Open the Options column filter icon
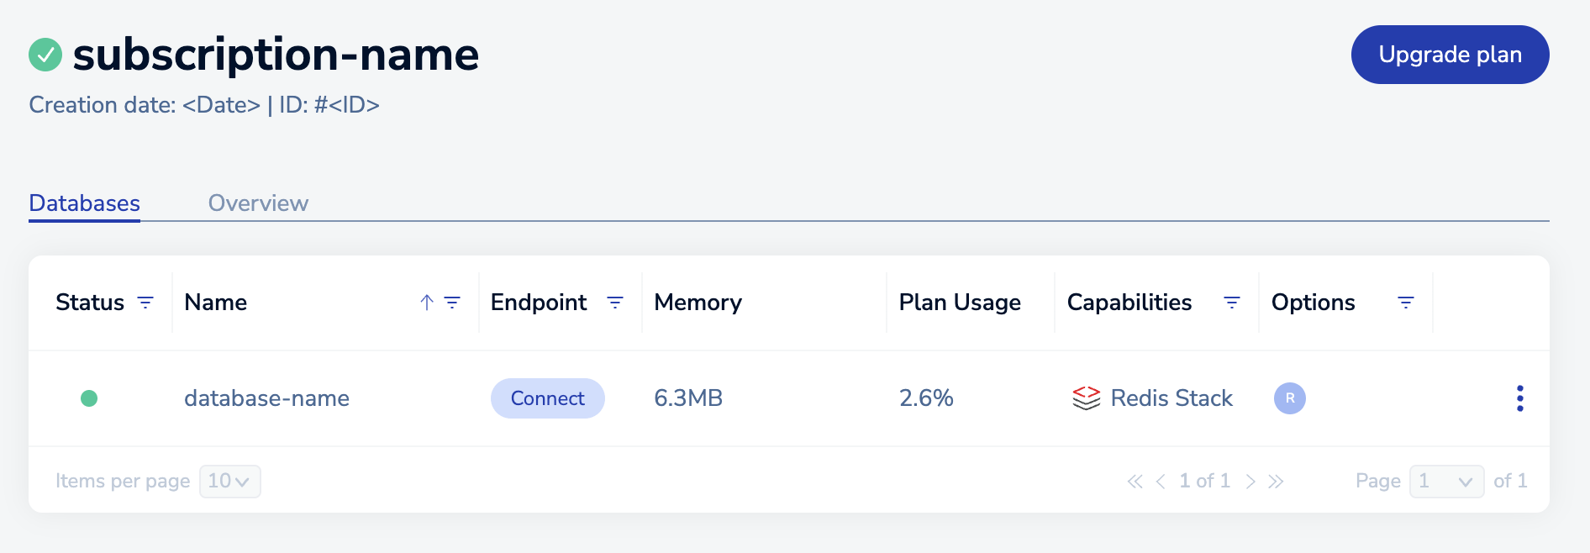1590x553 pixels. [1406, 303]
